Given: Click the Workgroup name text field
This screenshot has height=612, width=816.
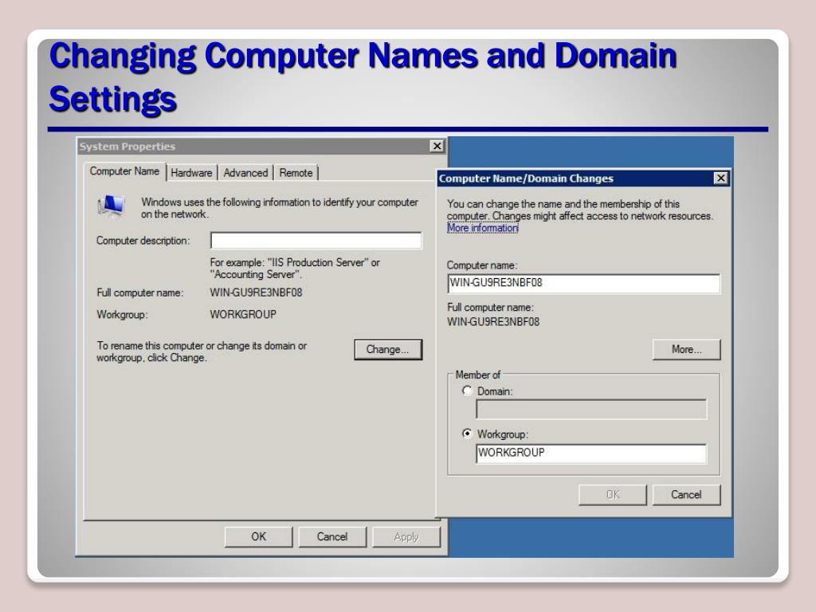Looking at the screenshot, I should coord(590,453).
